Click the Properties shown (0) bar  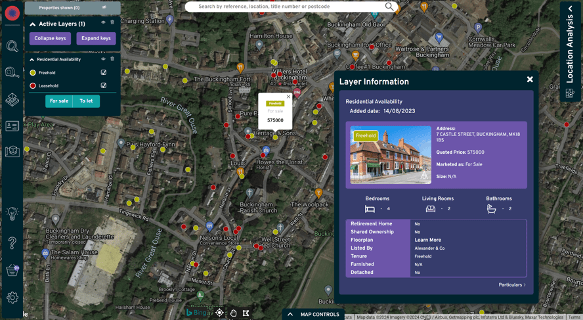point(72,8)
